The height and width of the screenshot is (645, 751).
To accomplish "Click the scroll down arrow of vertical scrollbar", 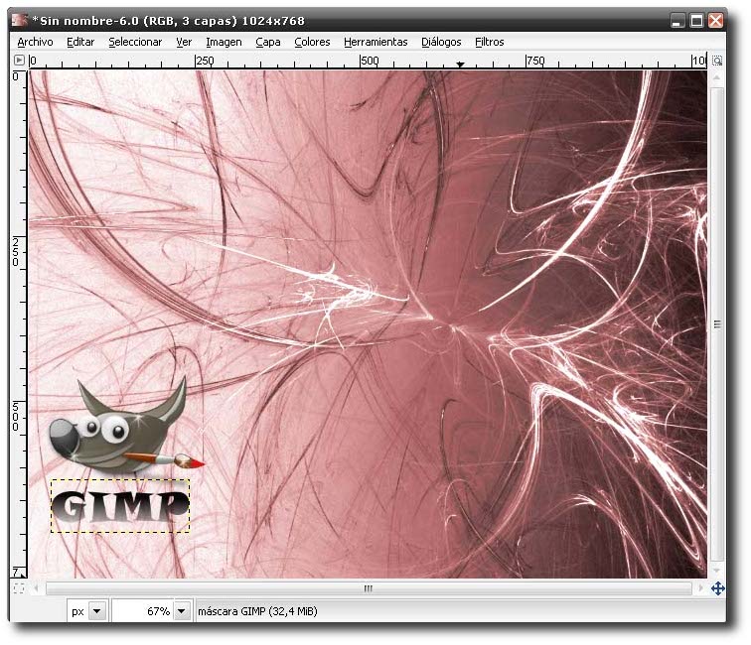I will pyautogui.click(x=717, y=571).
